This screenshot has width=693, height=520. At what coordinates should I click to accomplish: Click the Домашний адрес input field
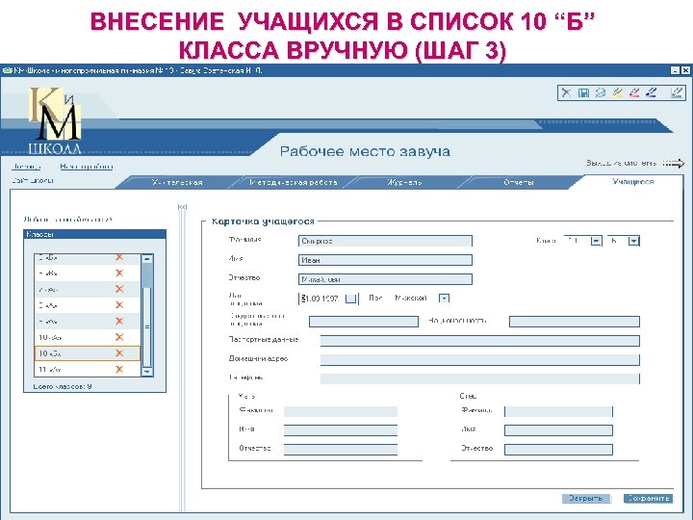[480, 359]
